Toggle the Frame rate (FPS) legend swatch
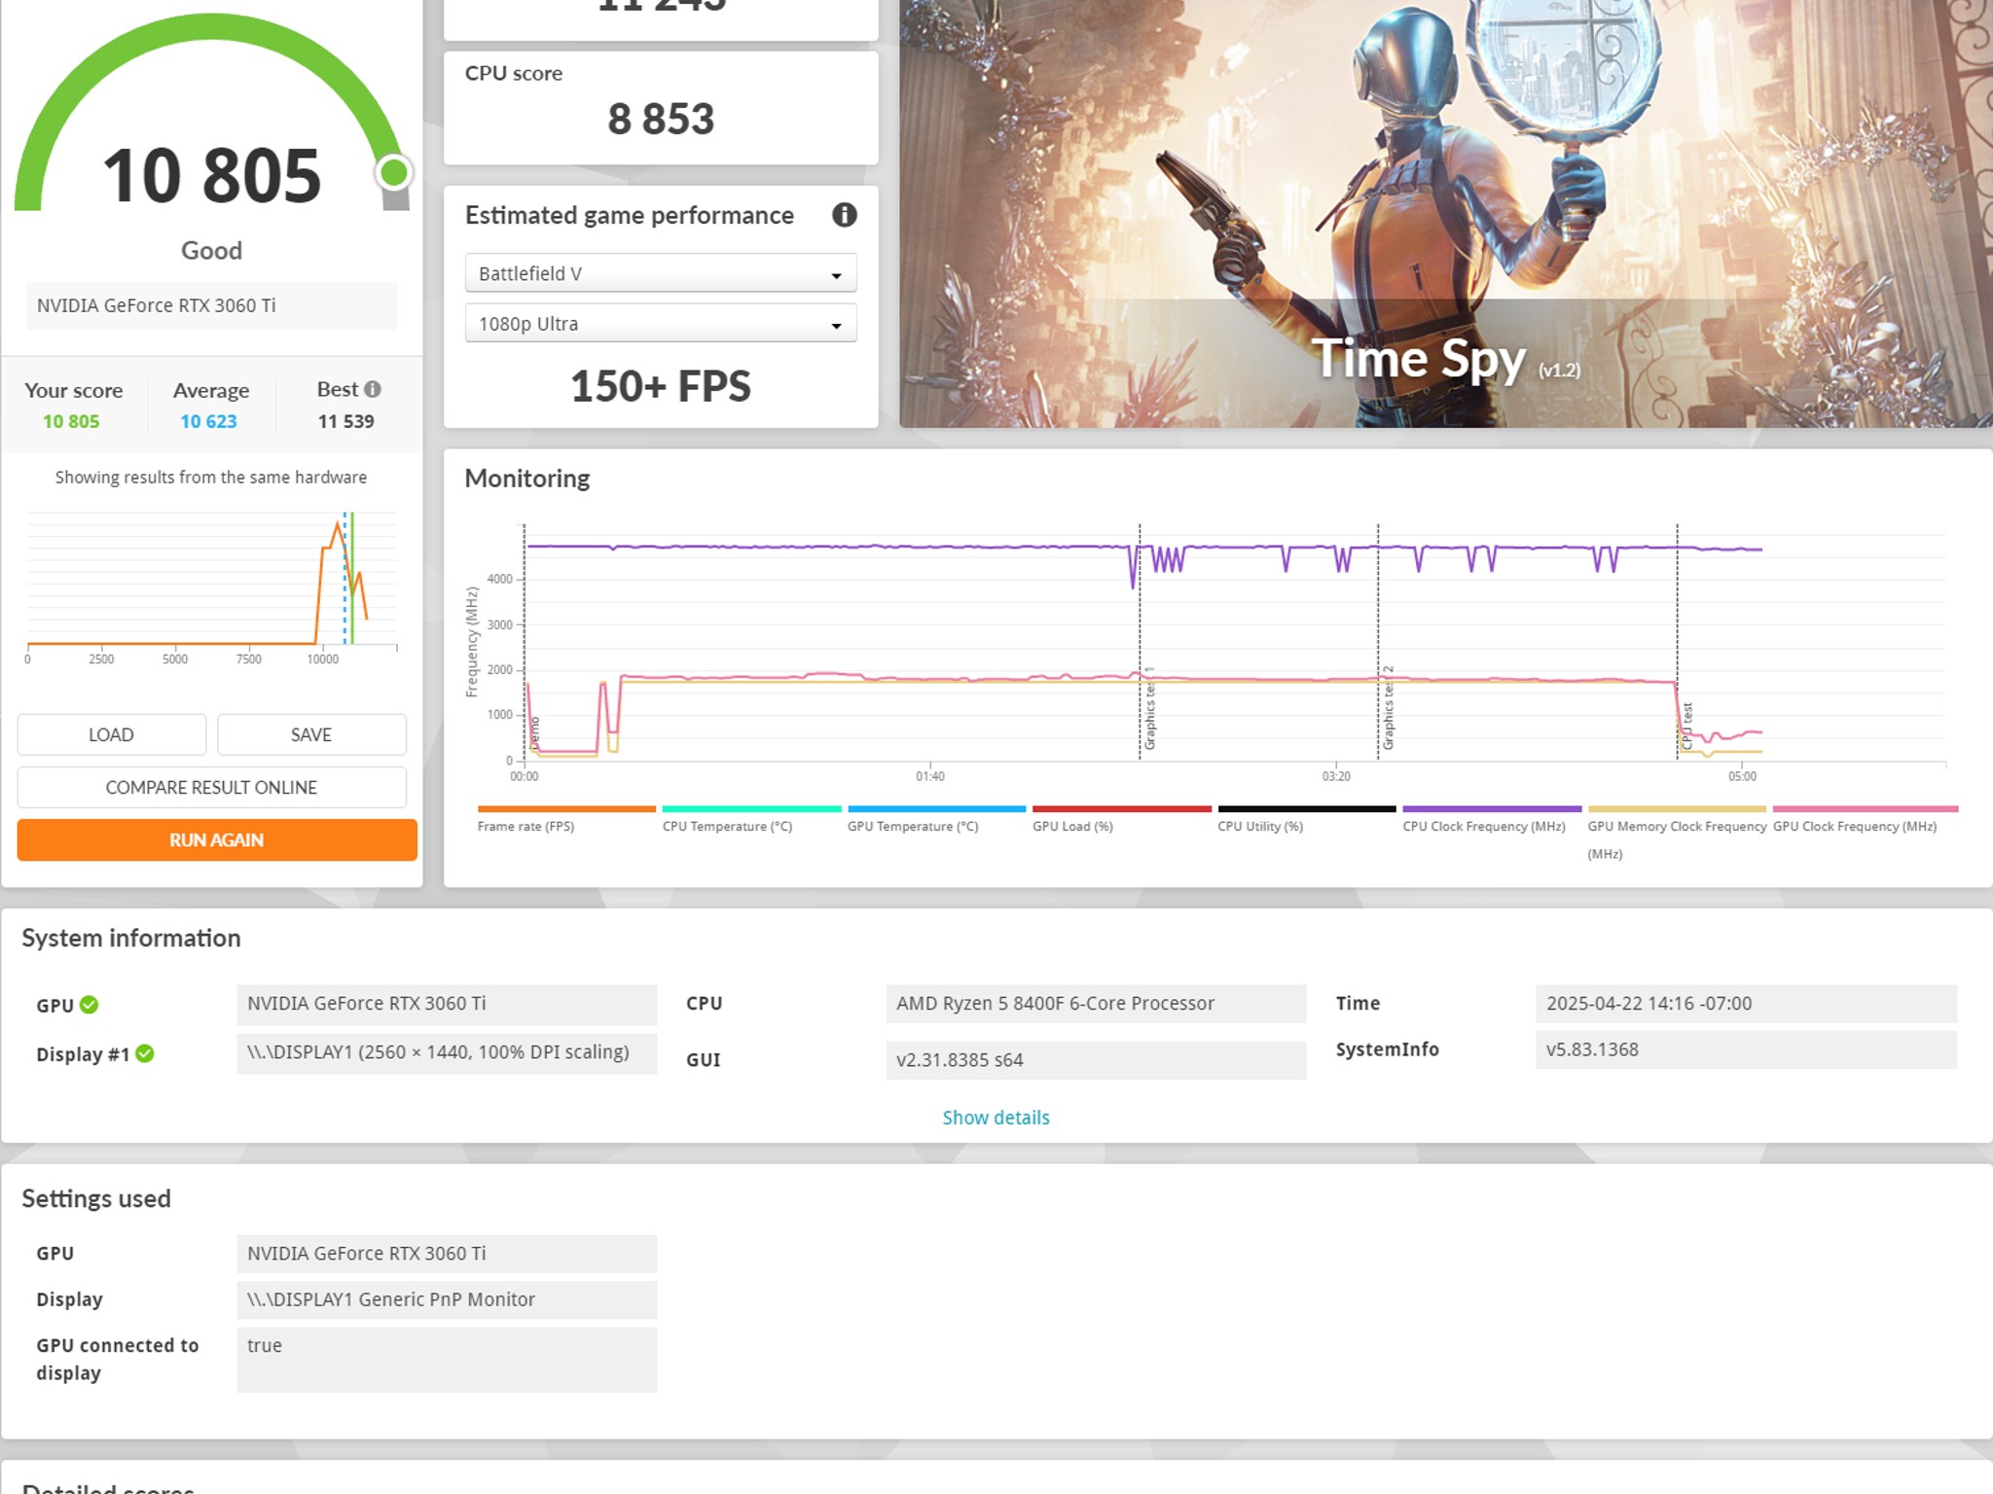This screenshot has height=1494, width=1993. point(566,808)
